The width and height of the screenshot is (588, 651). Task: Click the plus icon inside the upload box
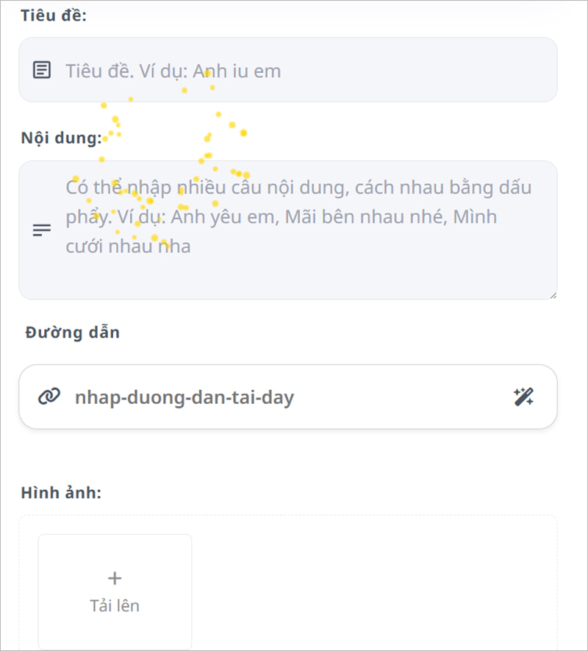(x=114, y=577)
